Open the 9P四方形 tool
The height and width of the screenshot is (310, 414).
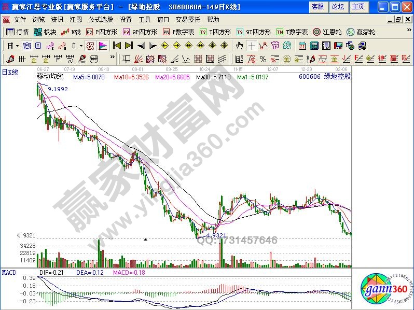click(137, 32)
